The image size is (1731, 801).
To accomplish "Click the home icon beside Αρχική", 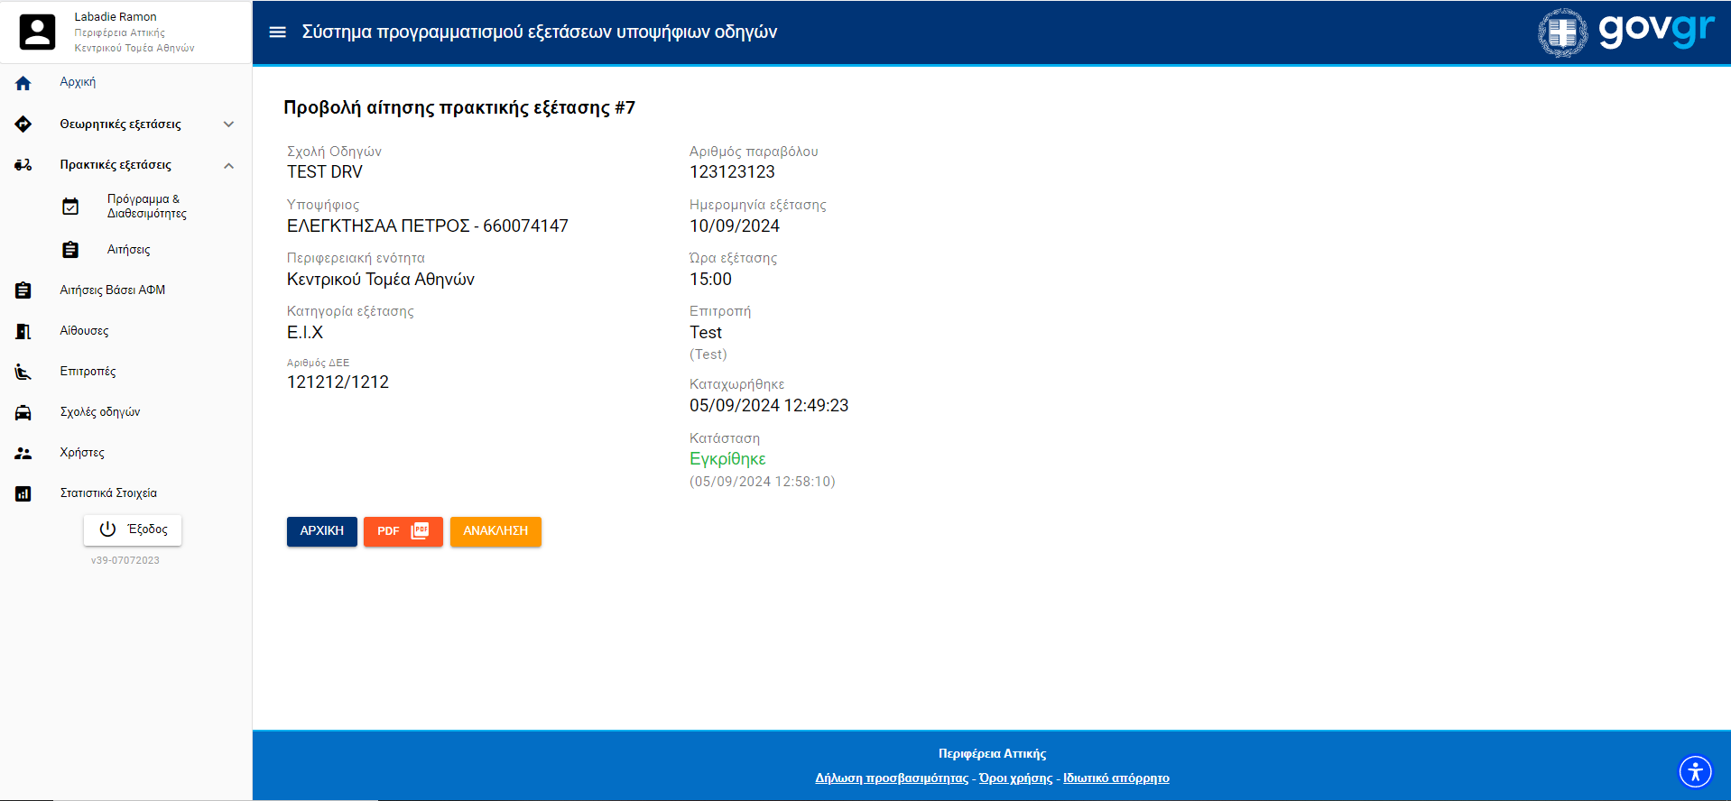I will pos(23,83).
